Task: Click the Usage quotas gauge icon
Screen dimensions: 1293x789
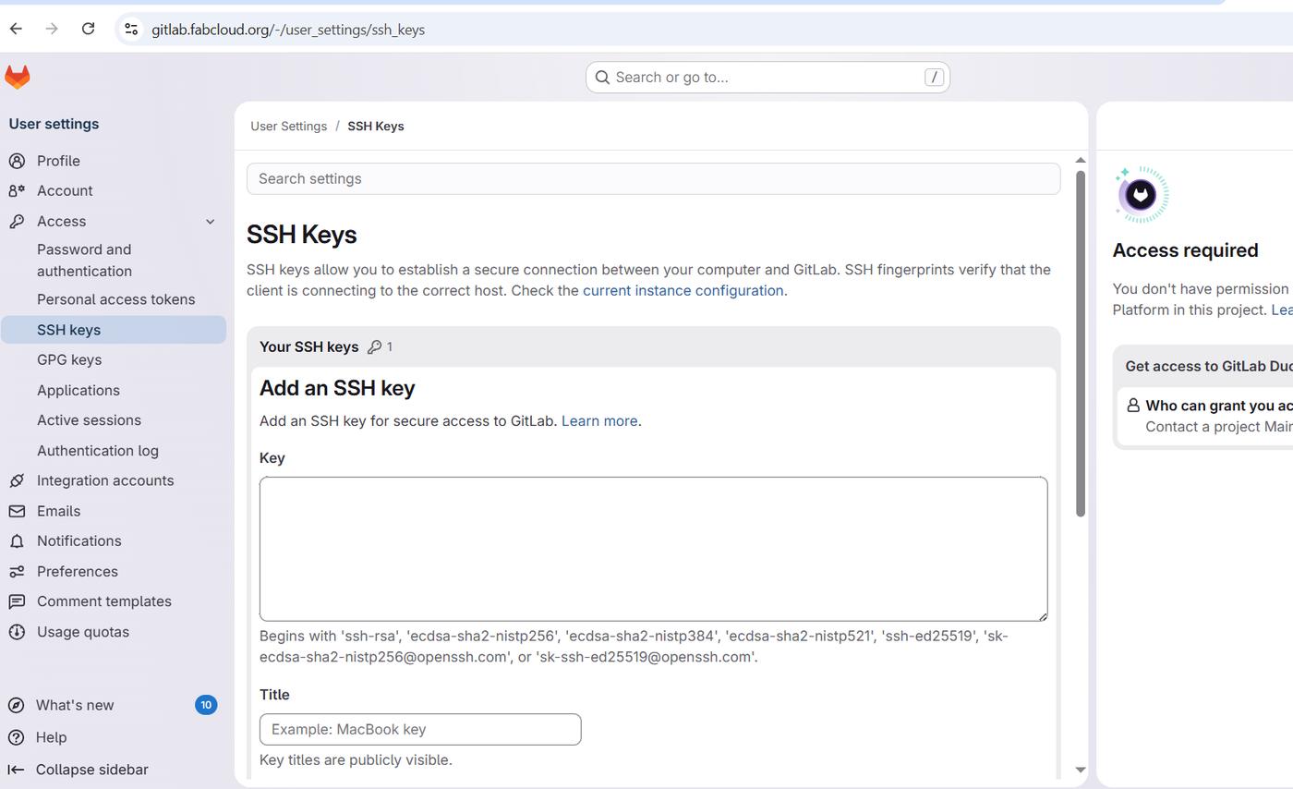Action: 17,632
